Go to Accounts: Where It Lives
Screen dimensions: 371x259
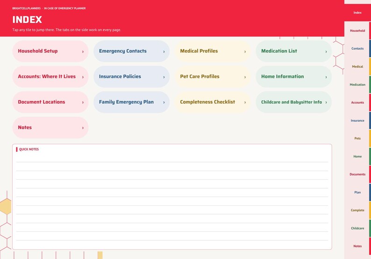50,77
